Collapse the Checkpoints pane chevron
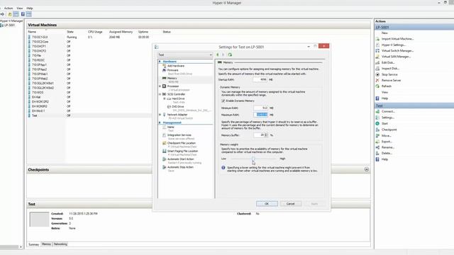This screenshot has height=255, width=454. click(x=367, y=169)
